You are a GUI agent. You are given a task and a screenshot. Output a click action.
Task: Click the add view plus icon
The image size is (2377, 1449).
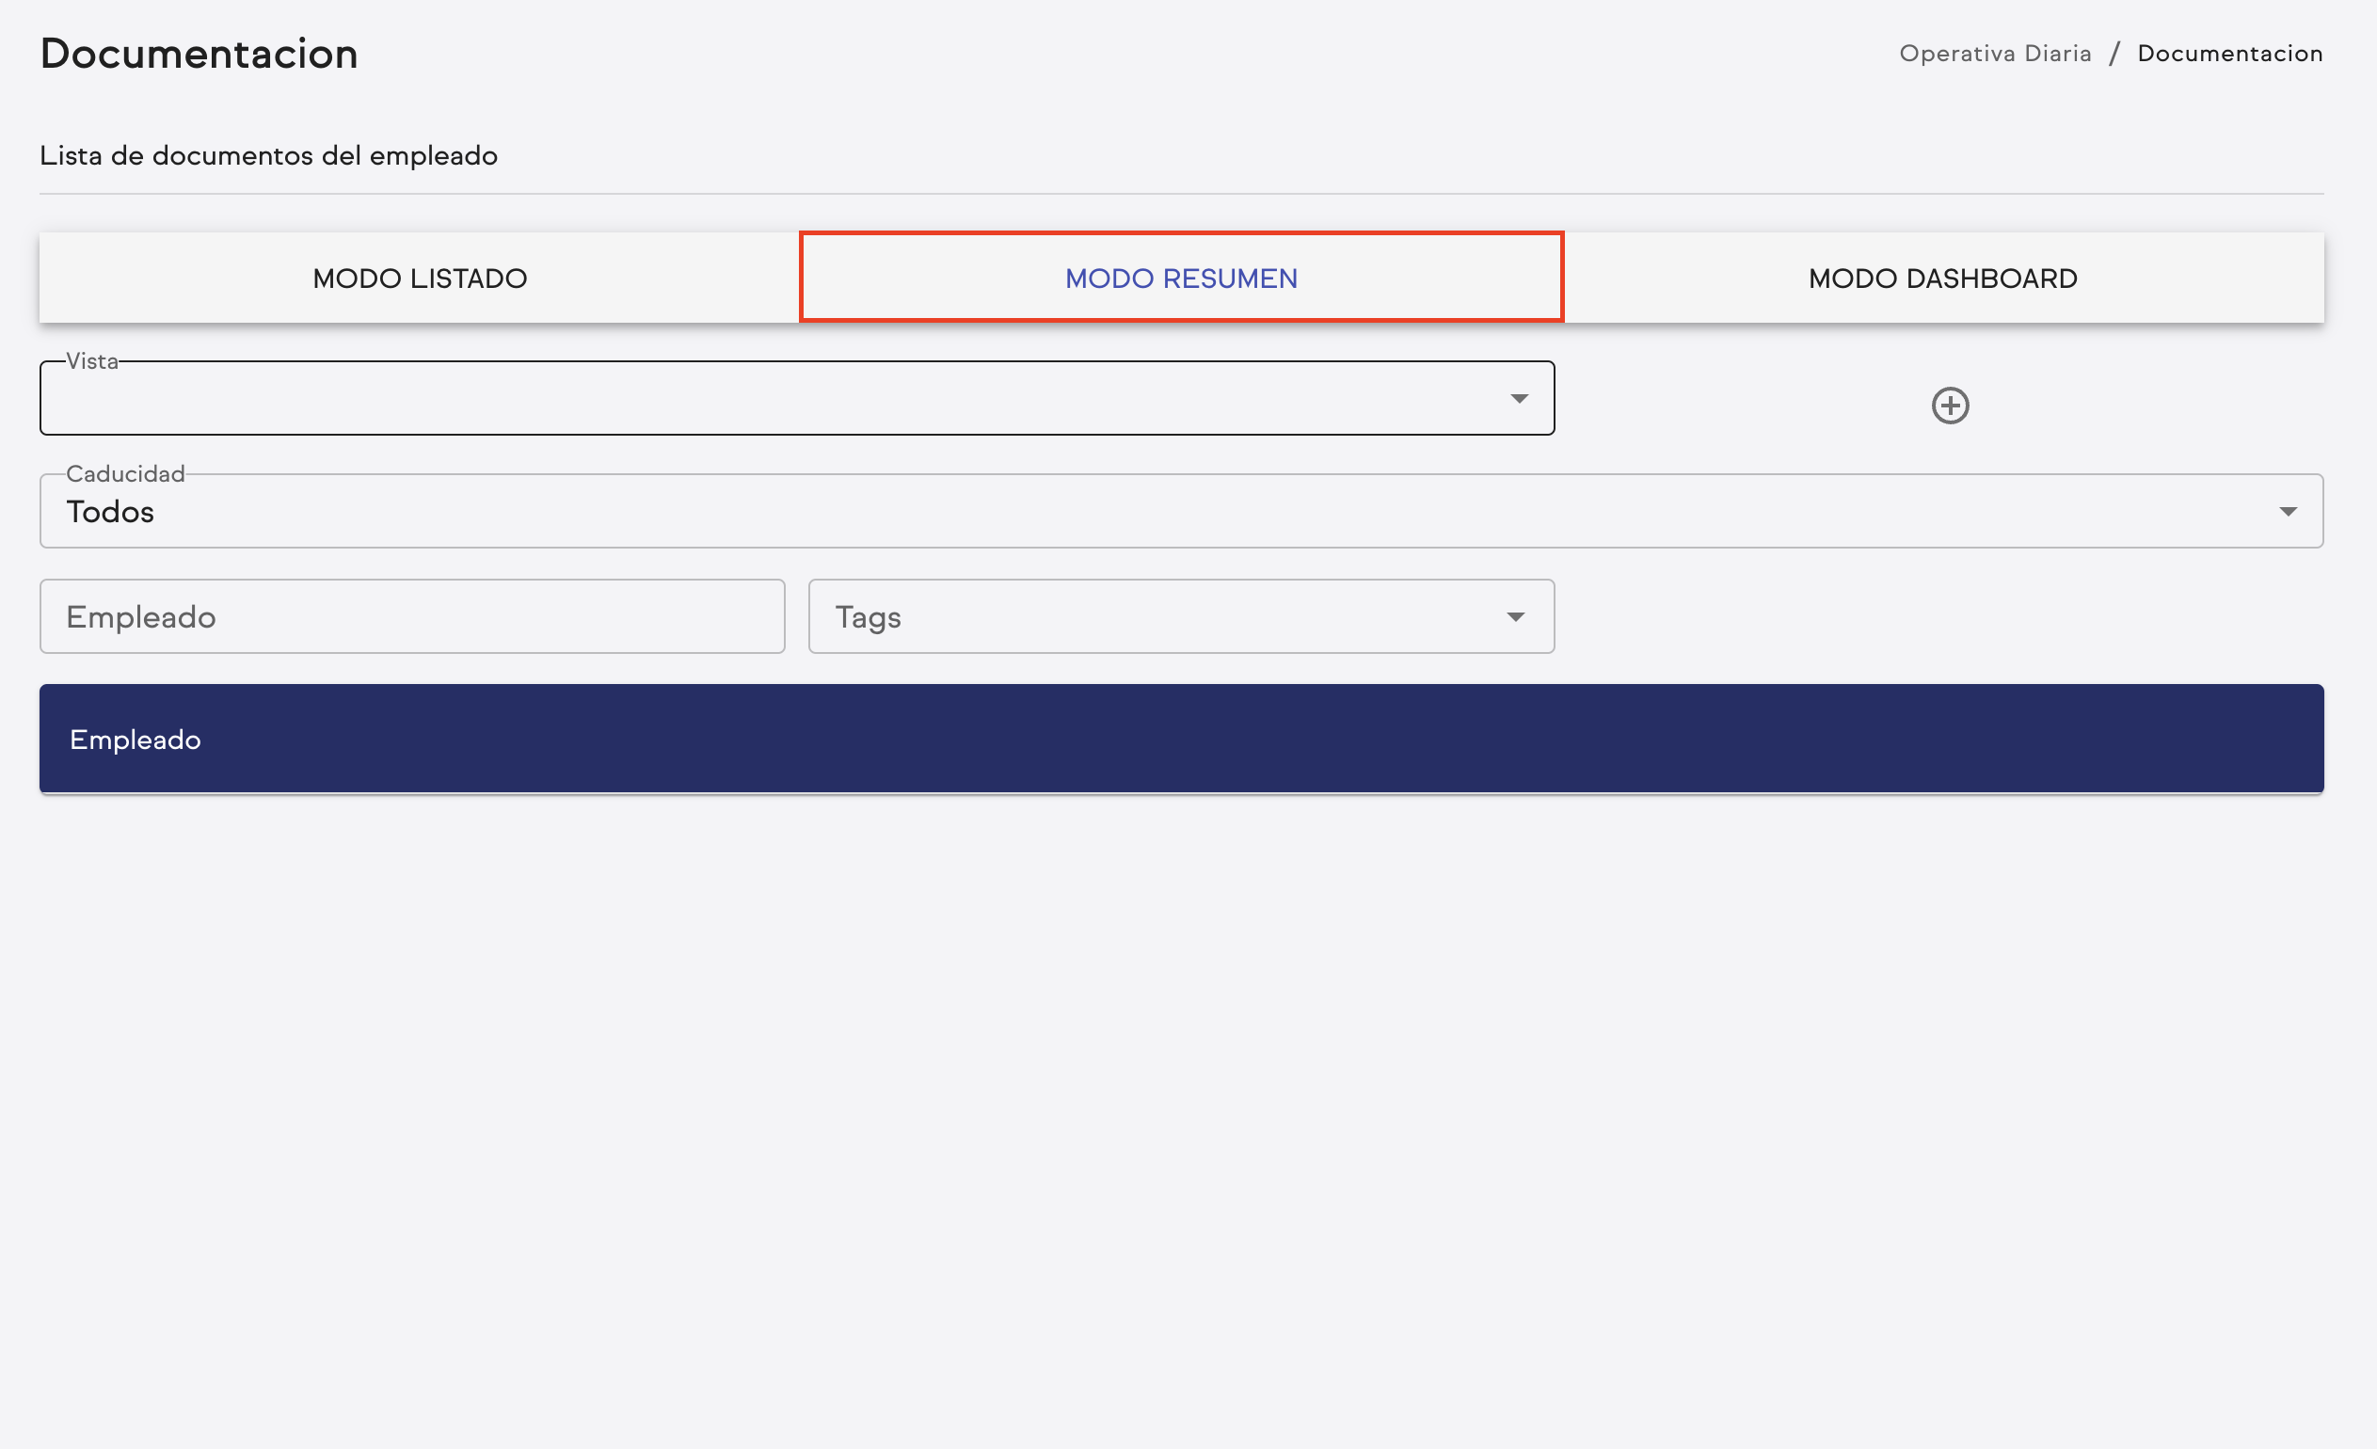1950,406
